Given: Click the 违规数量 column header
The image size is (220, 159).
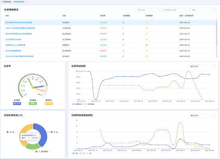Looking at the screenshot, I should tap(126, 16).
